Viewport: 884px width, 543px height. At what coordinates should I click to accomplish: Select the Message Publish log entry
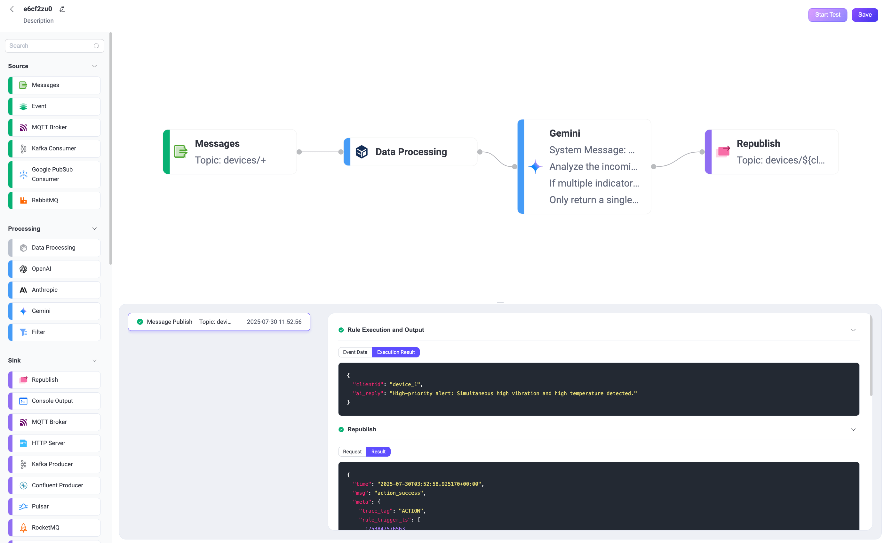[x=219, y=322]
